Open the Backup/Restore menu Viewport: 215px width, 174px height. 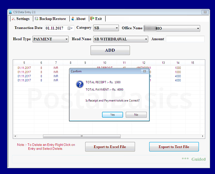pos(52,19)
